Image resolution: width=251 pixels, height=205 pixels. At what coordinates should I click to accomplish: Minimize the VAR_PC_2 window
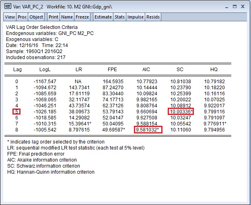(x=224, y=7)
